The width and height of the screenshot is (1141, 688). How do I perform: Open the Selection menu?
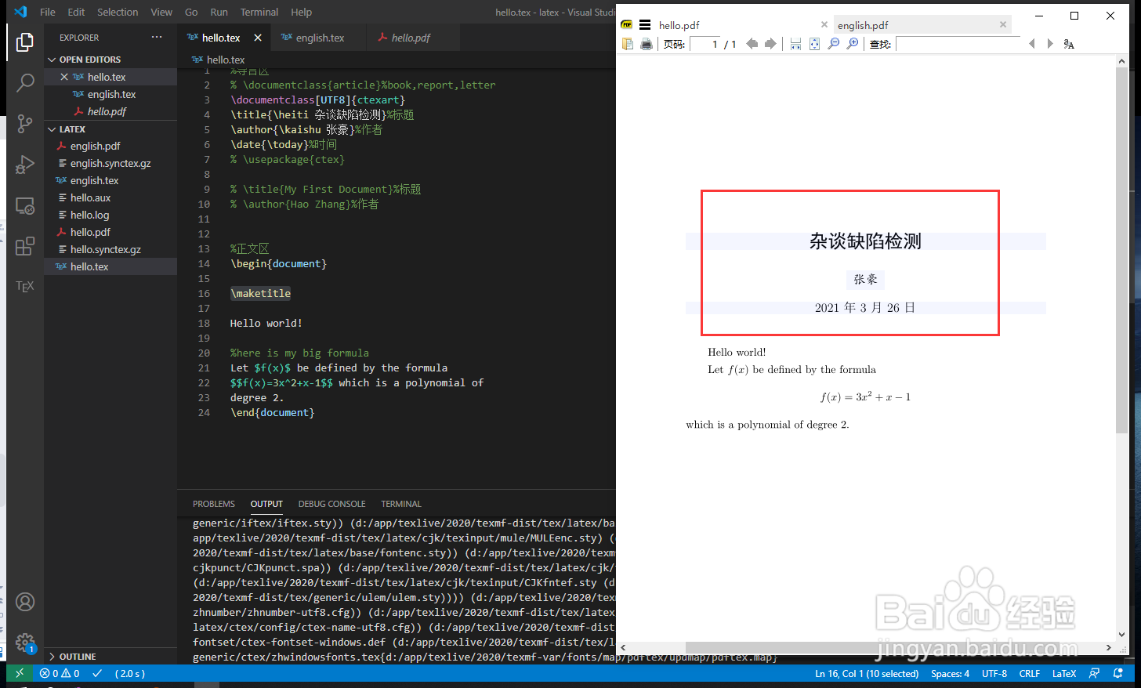click(118, 12)
